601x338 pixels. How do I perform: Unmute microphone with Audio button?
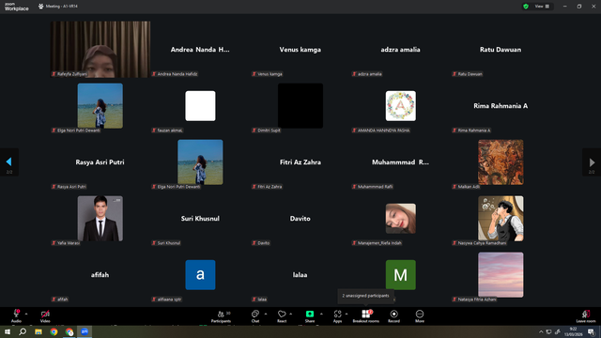(16, 315)
